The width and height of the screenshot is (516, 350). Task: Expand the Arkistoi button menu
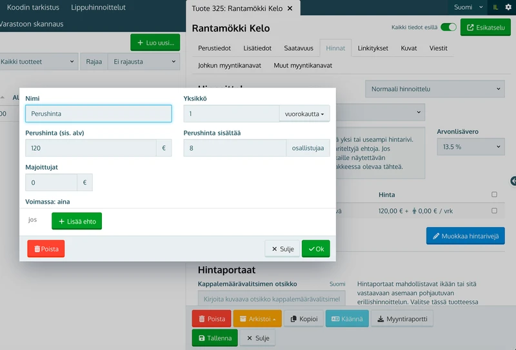click(x=257, y=319)
